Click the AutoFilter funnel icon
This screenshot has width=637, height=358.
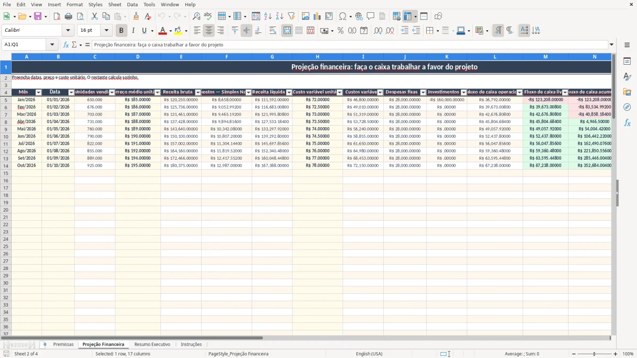pos(291,16)
